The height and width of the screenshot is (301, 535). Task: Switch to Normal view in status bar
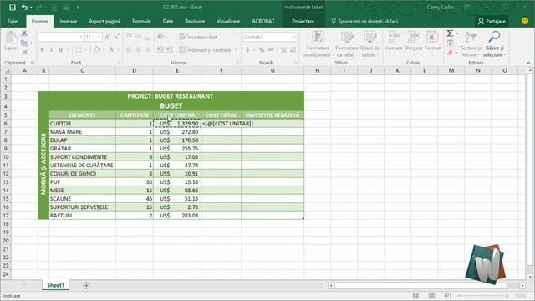(x=415, y=296)
